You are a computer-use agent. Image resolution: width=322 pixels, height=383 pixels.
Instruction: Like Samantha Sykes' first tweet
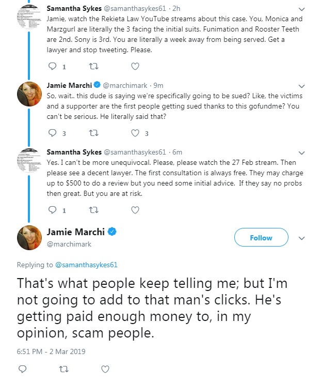coord(135,66)
